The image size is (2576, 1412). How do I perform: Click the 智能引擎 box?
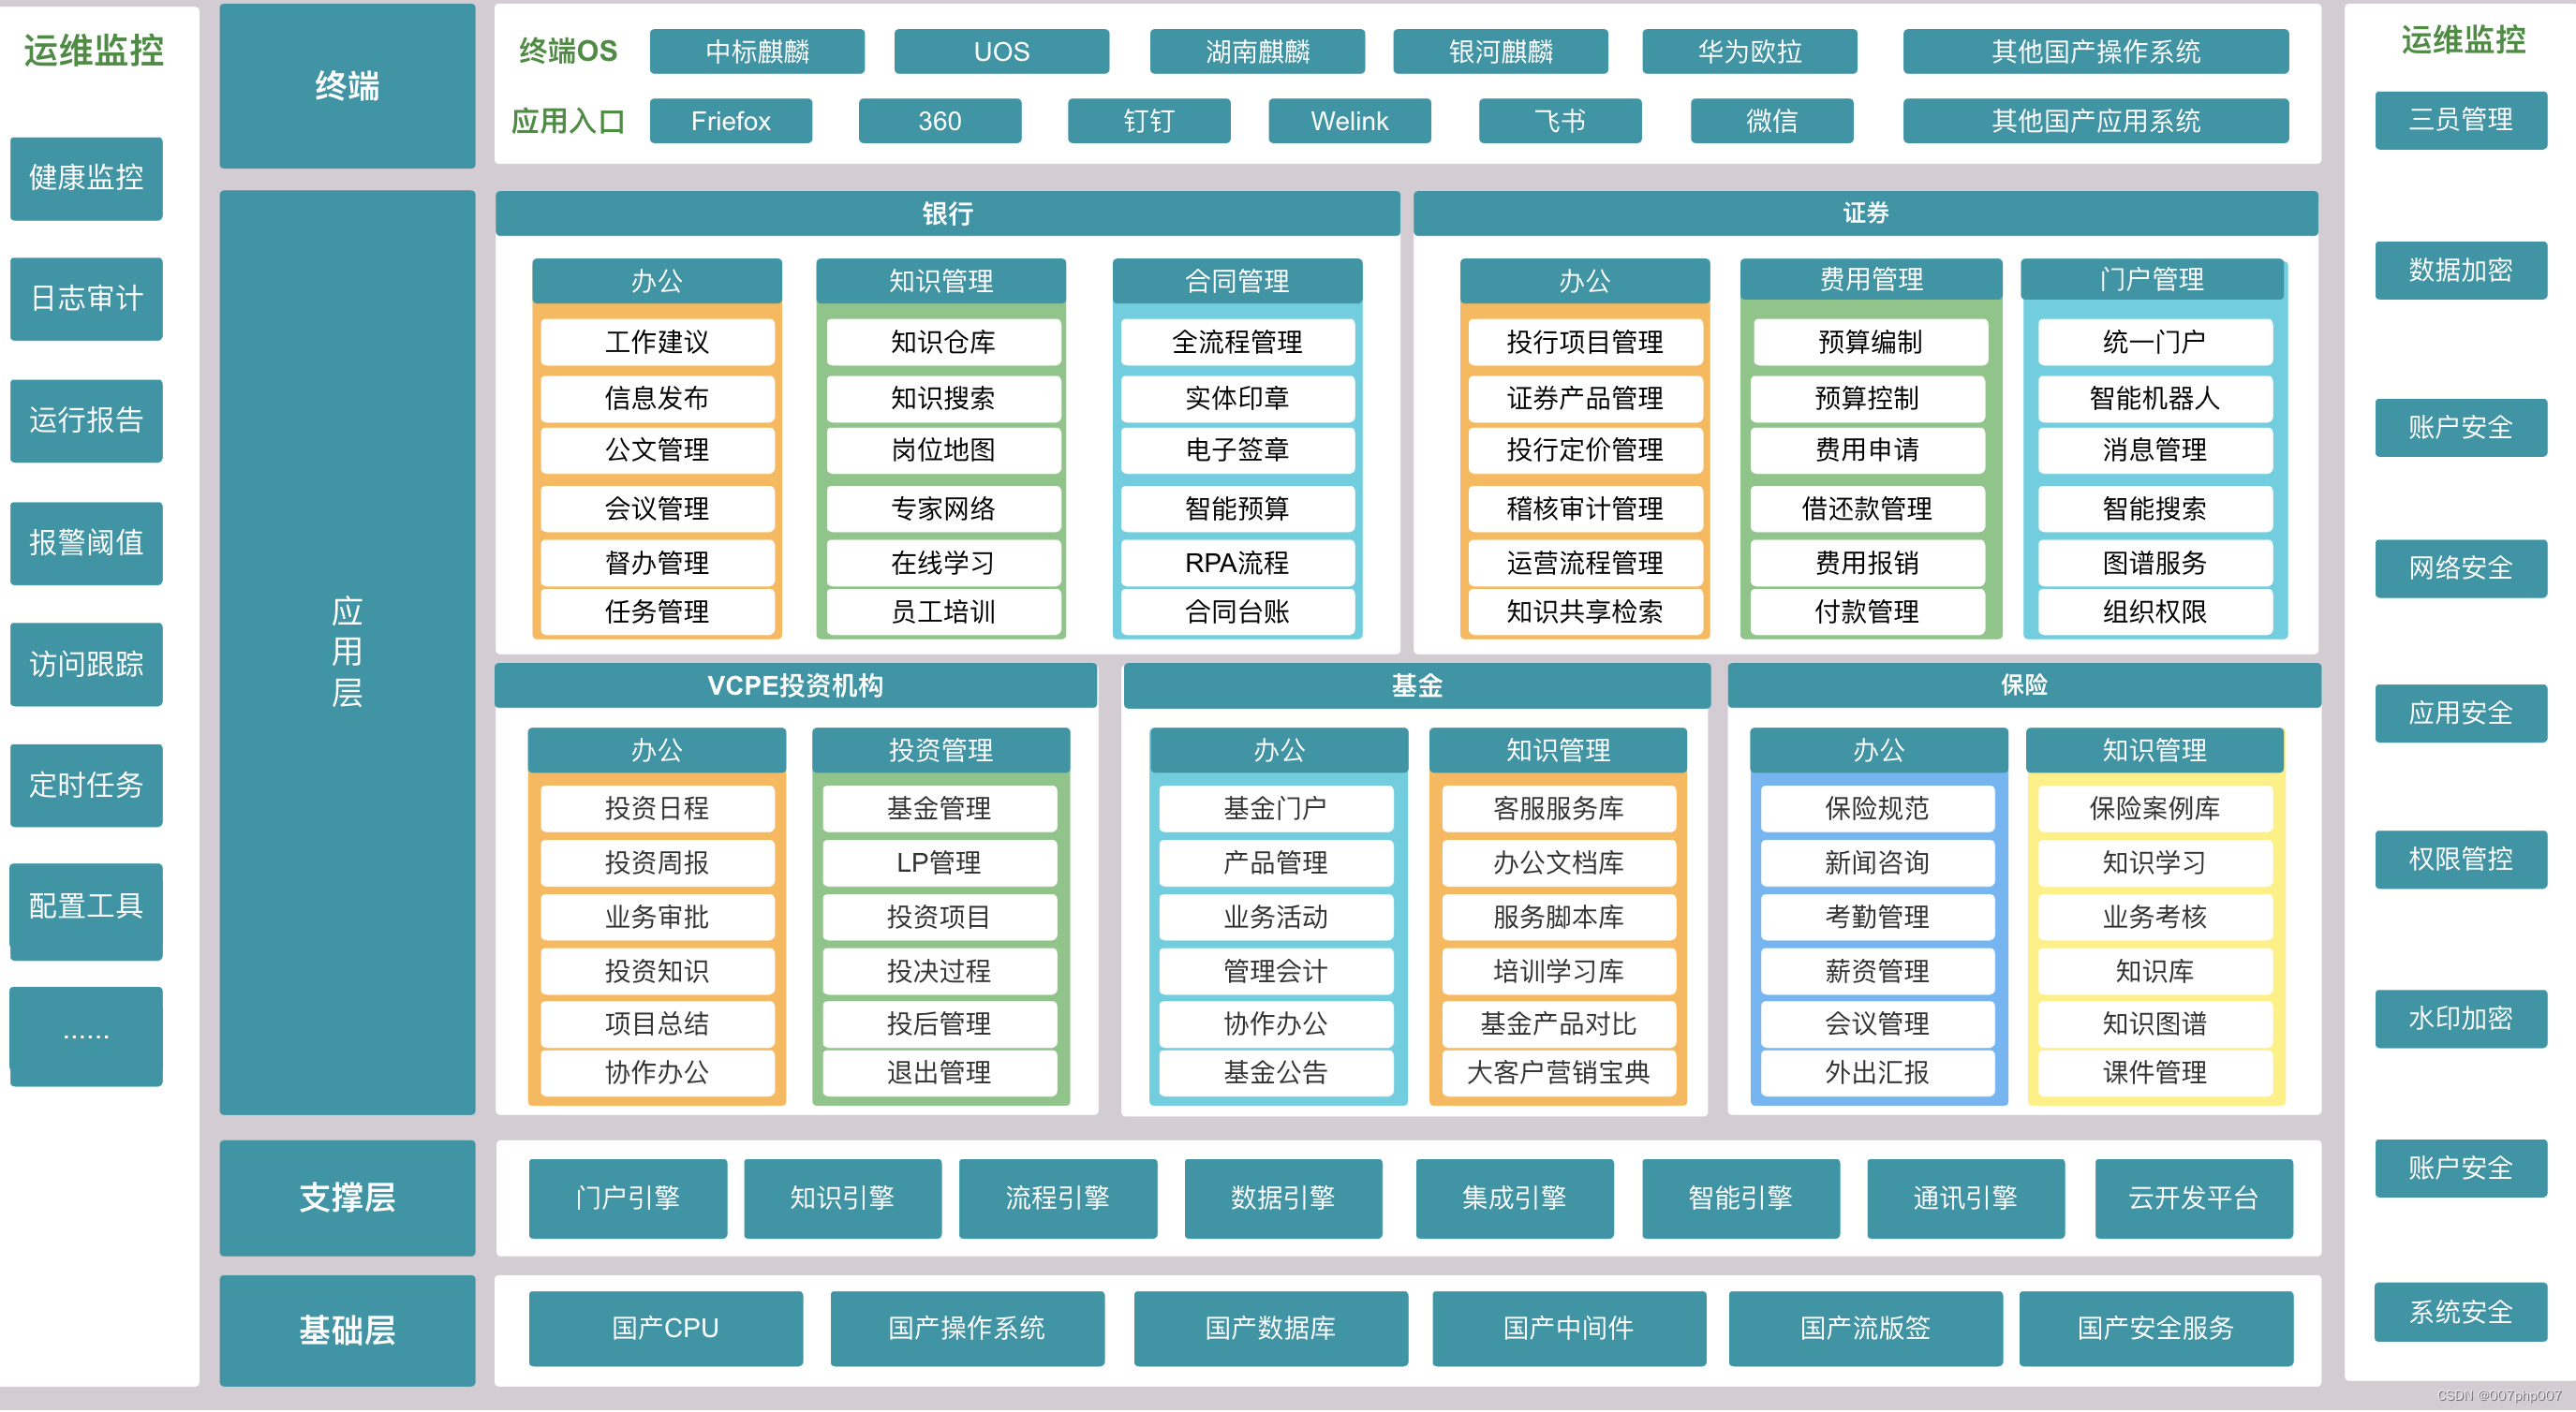[1740, 1199]
